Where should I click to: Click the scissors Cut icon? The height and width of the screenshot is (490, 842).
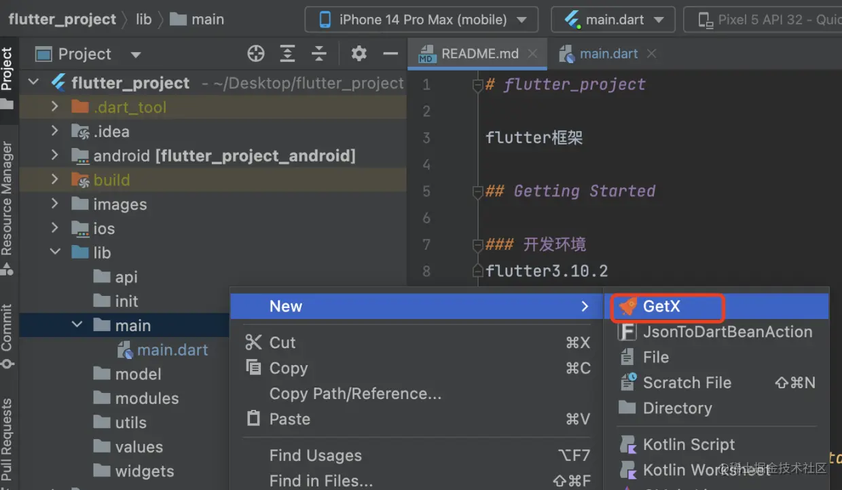coord(254,342)
